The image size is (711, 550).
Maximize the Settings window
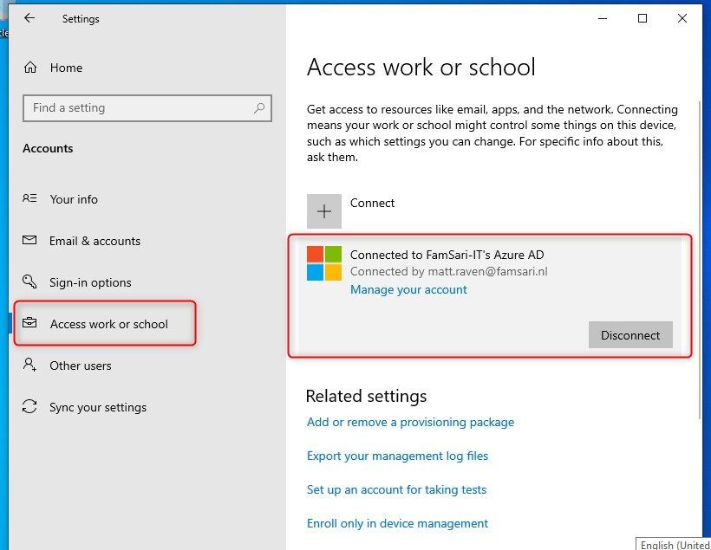tap(643, 18)
